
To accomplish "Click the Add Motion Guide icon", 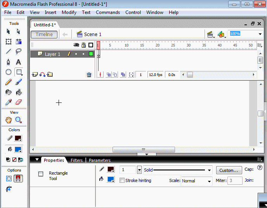I will pyautogui.click(x=42, y=75).
